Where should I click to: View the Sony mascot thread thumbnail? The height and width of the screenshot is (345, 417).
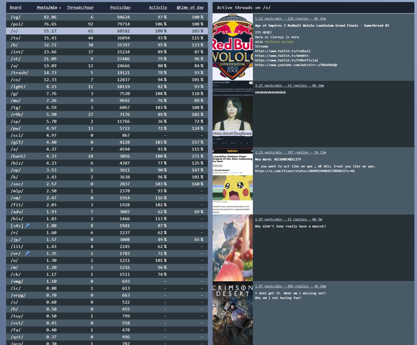coord(233,248)
